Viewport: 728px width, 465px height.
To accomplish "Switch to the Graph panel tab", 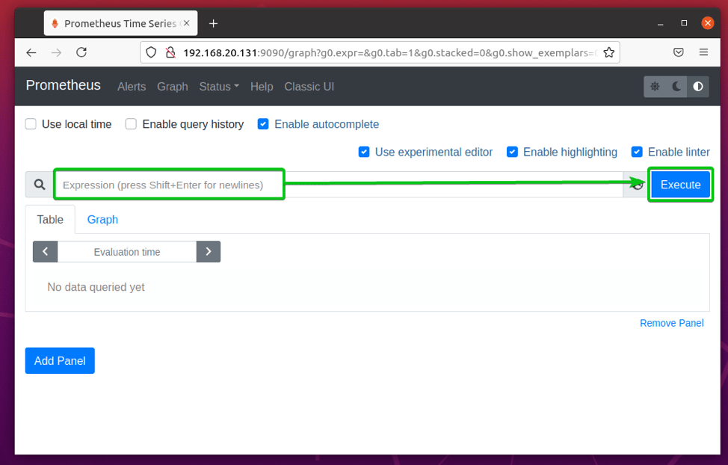I will [102, 219].
